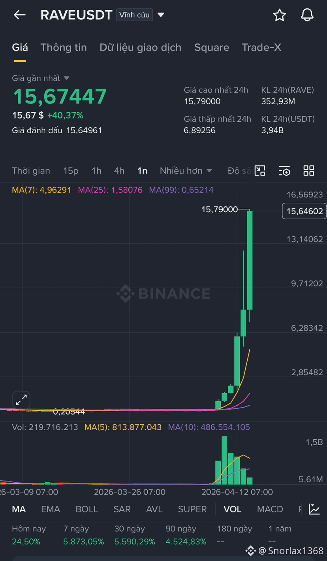Open the Nhiều hơn timeframe dropdown
The width and height of the screenshot is (327, 561).
pos(186,171)
